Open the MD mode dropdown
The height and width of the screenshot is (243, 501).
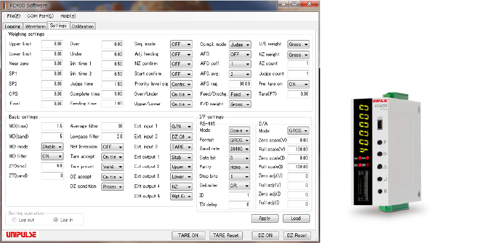52,147
